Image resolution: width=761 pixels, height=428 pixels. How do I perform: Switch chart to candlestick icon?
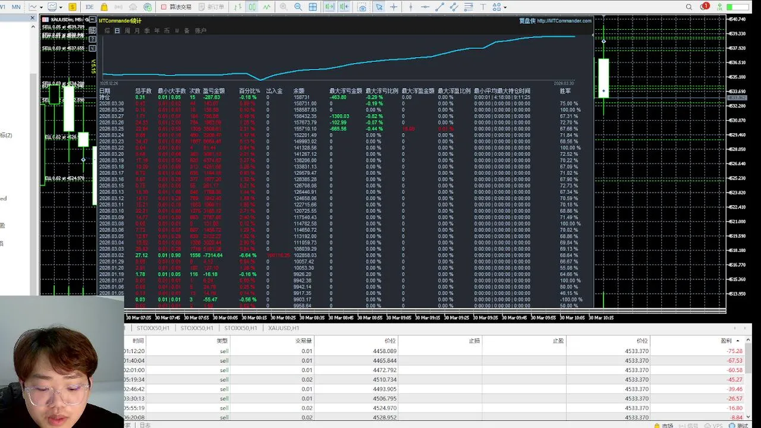pos(252,7)
